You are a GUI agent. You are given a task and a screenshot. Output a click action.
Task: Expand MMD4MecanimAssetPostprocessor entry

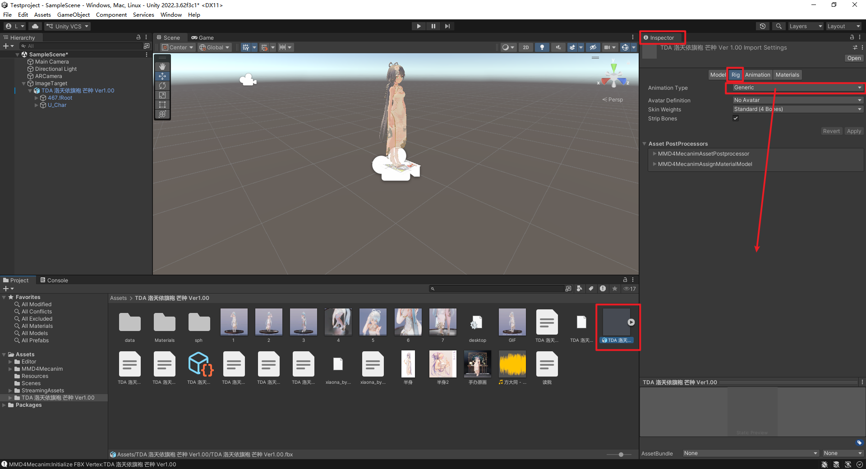(x=654, y=154)
